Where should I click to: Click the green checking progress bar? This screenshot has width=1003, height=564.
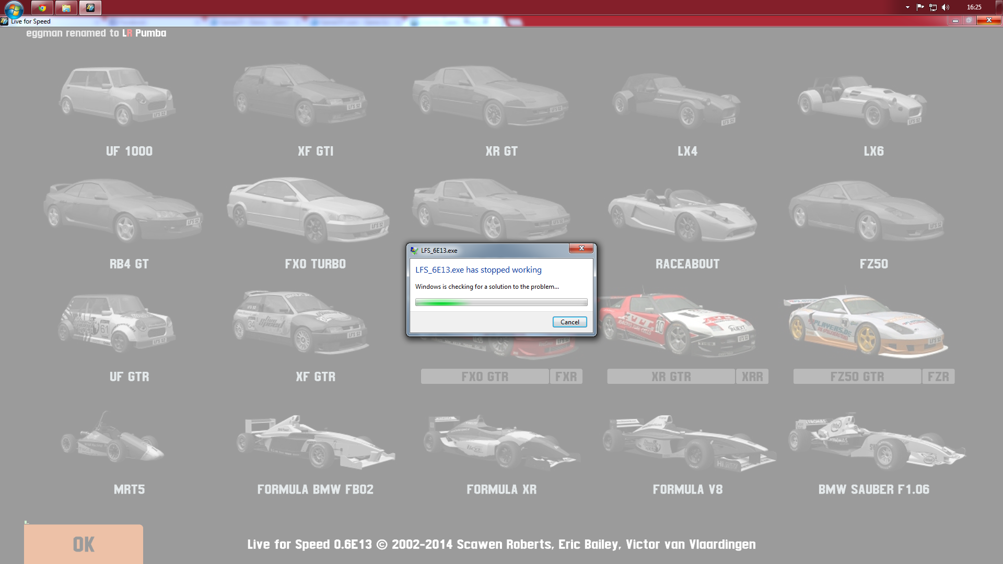pos(501,302)
